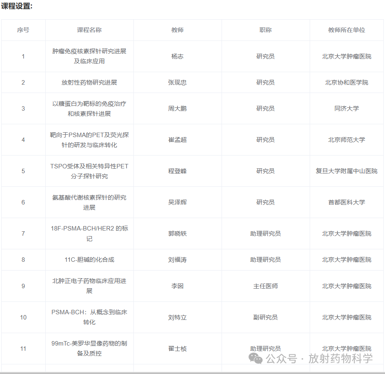Click teacher name 张现忠

(x=177, y=82)
